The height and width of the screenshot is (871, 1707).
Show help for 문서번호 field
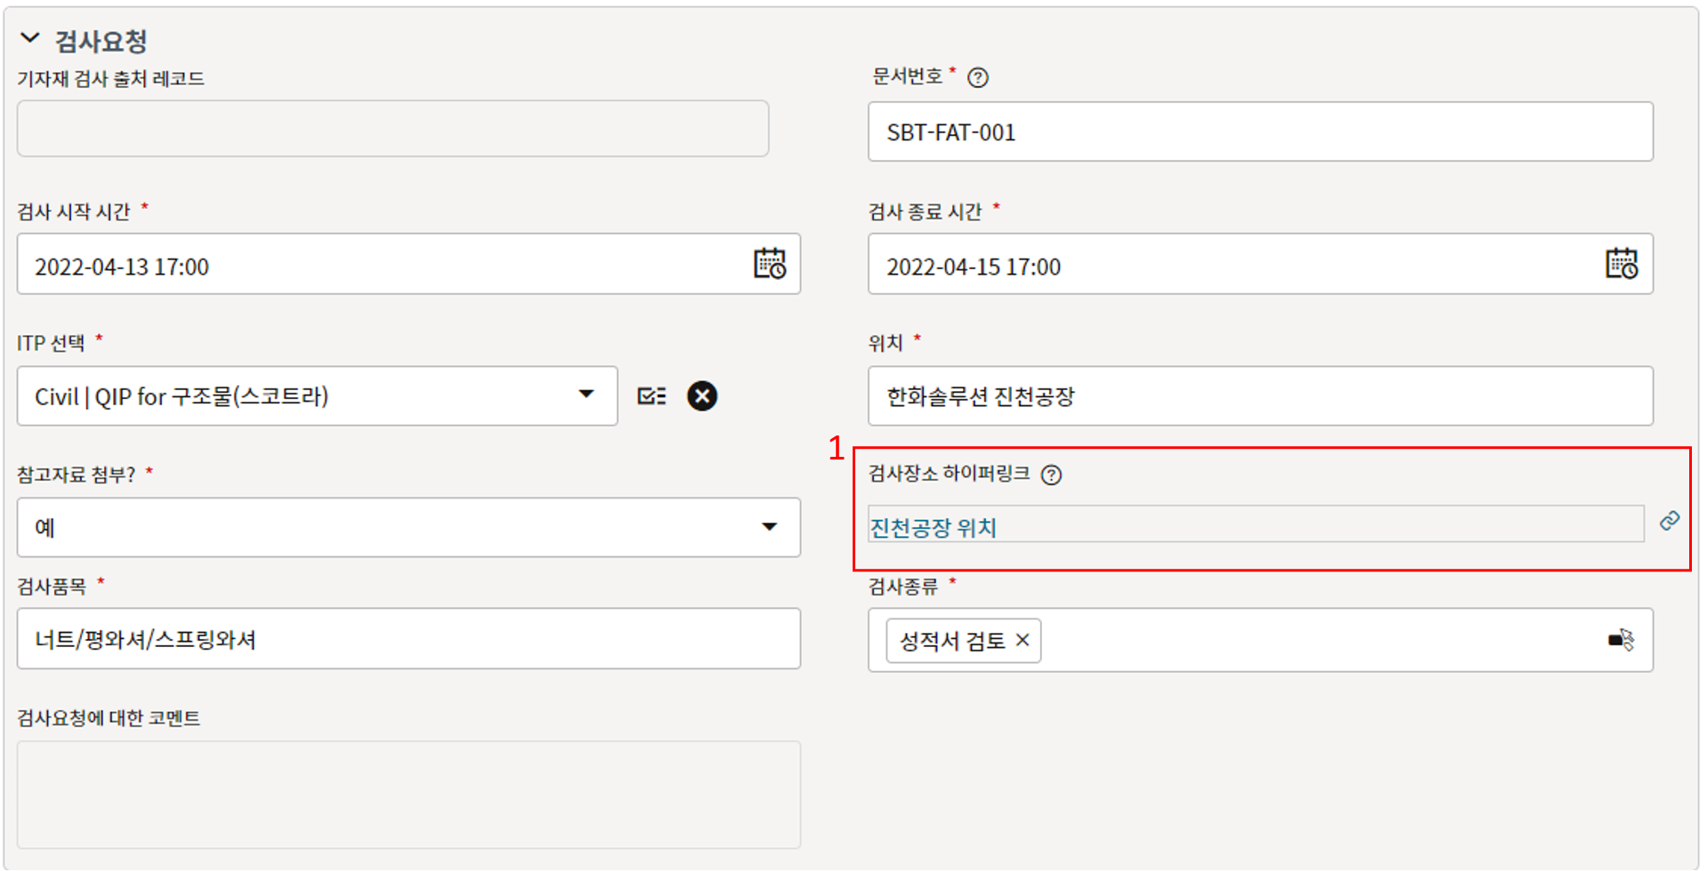pos(978,78)
